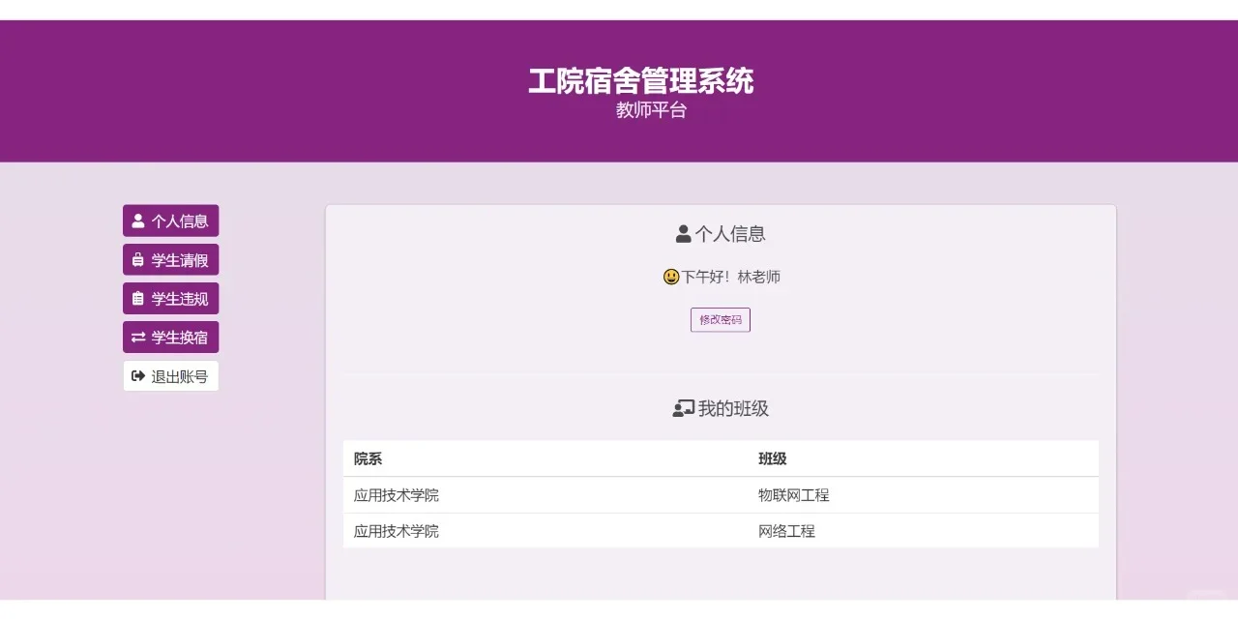Click the 退出账号 sidebar button

170,375
